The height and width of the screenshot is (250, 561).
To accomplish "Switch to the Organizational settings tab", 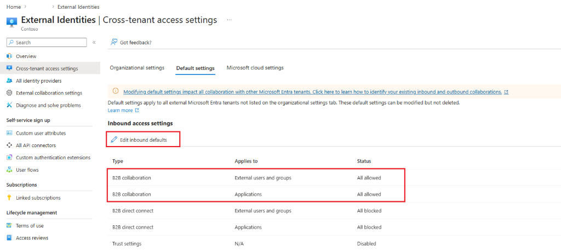I will click(x=137, y=67).
